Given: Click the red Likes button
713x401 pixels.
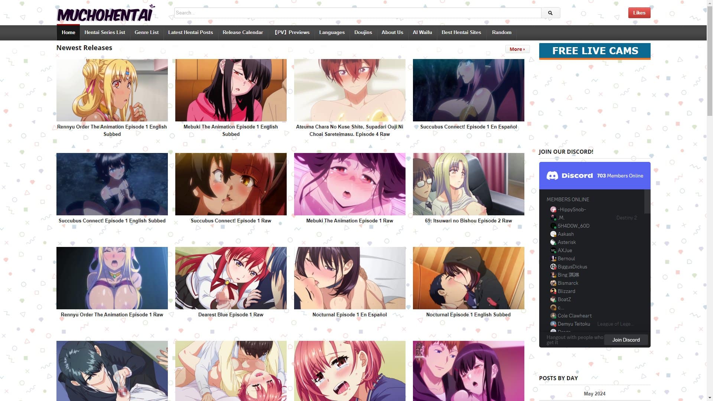Looking at the screenshot, I should pyautogui.click(x=639, y=13).
